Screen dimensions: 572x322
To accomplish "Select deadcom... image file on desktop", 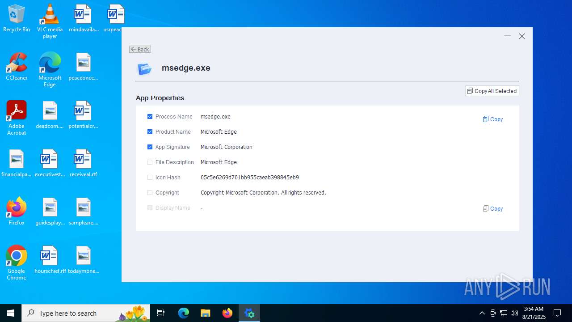I will [50, 115].
